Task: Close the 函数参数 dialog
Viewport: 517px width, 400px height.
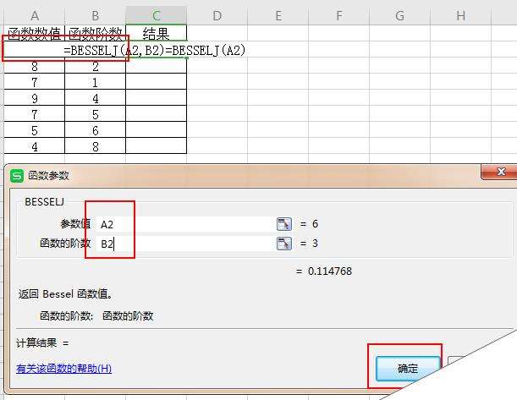Action: point(501,172)
